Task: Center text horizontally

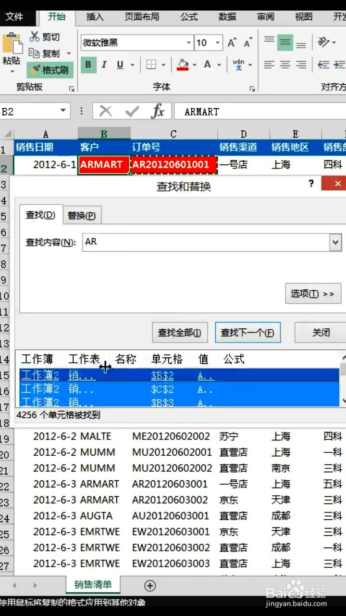Action: click(285, 64)
